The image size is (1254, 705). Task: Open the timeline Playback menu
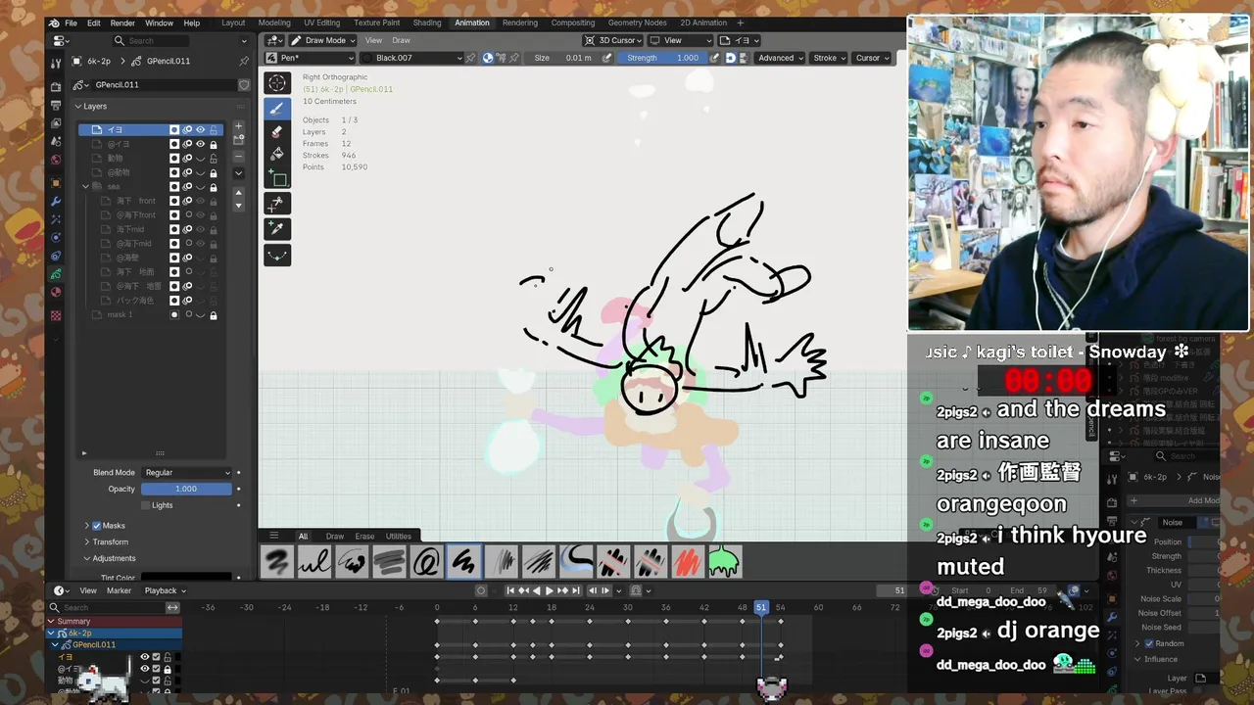(x=164, y=590)
